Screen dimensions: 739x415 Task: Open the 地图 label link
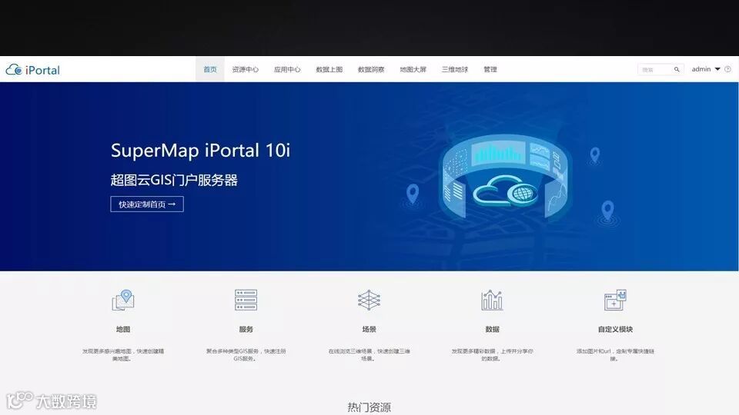(x=123, y=330)
